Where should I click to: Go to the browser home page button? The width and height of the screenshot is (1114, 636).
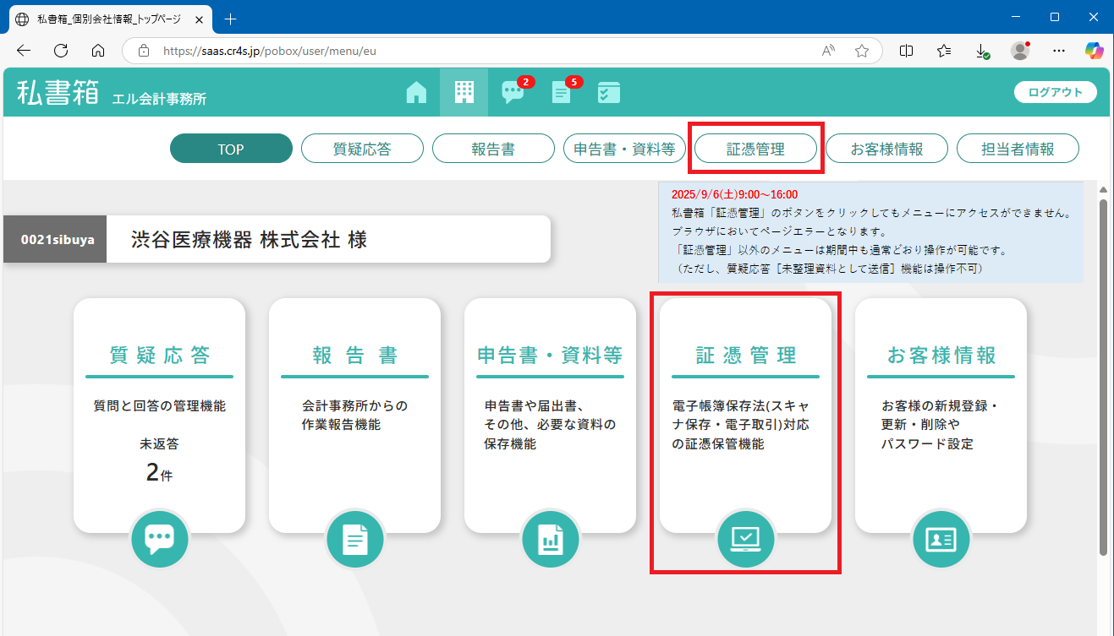98,51
